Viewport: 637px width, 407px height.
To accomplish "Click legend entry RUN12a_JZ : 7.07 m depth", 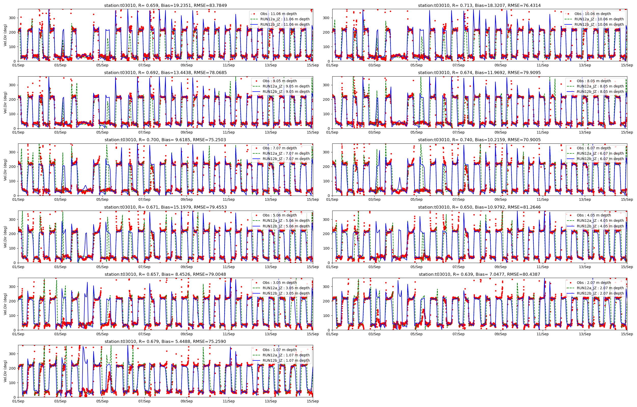I will tap(286, 153).
